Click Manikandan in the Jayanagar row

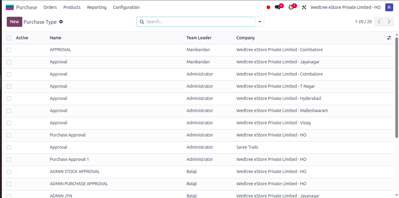pyautogui.click(x=198, y=62)
